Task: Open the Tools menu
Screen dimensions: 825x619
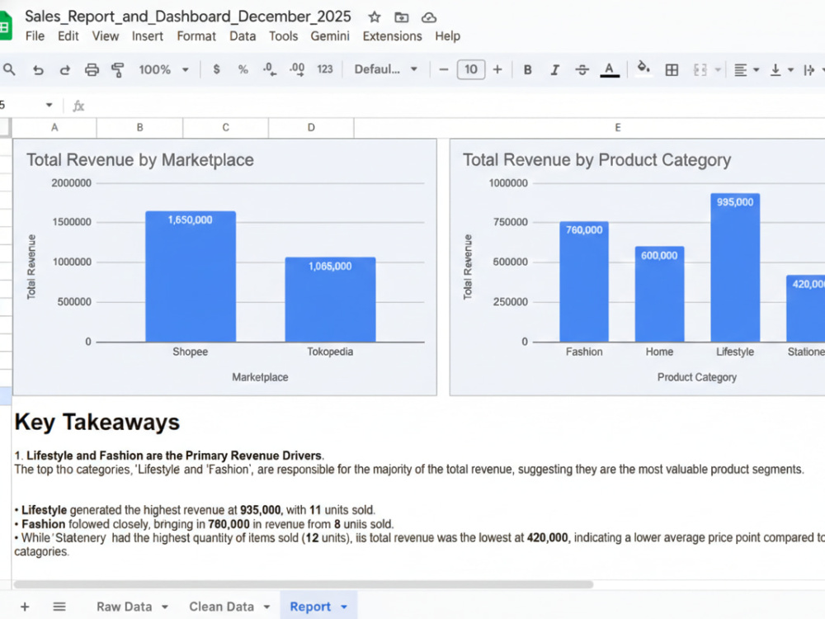Action: click(284, 35)
